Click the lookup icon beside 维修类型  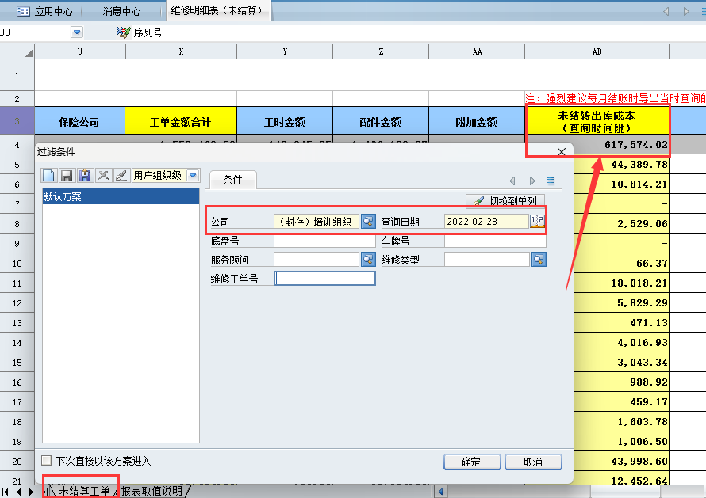(x=539, y=260)
